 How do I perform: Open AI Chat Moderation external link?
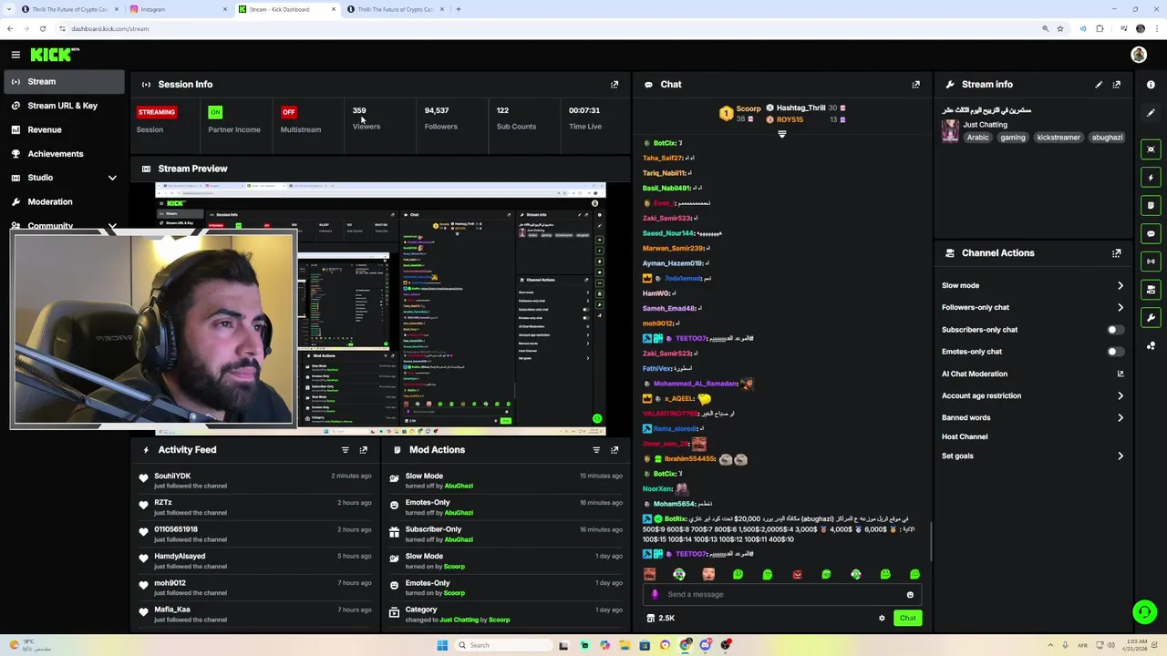click(1121, 374)
